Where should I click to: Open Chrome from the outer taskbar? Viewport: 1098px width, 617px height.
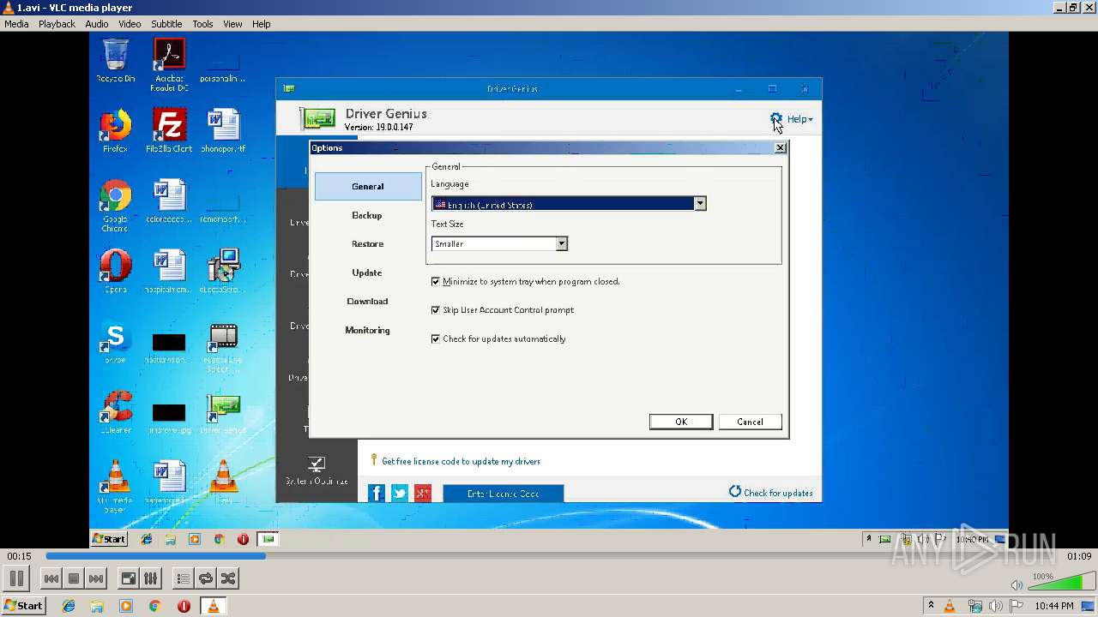point(154,606)
